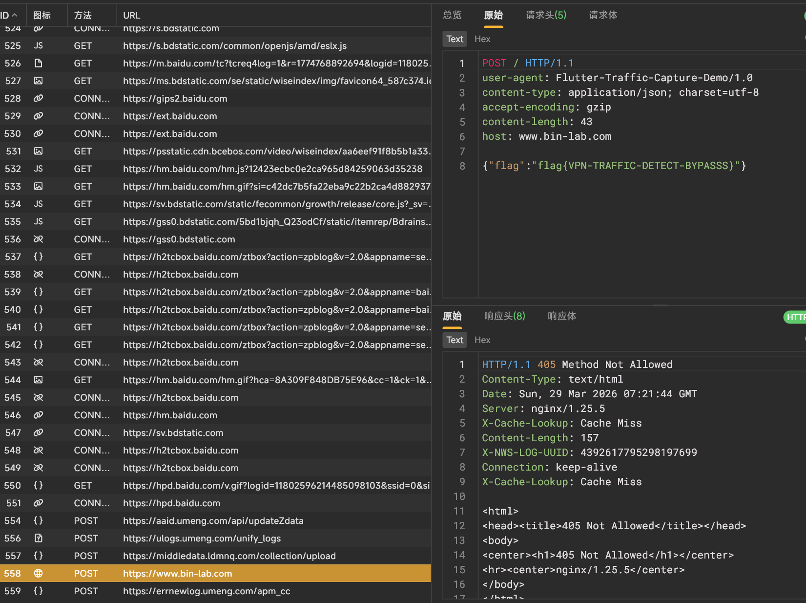Click image icon on row 527
This screenshot has width=806, height=603.
[38, 81]
